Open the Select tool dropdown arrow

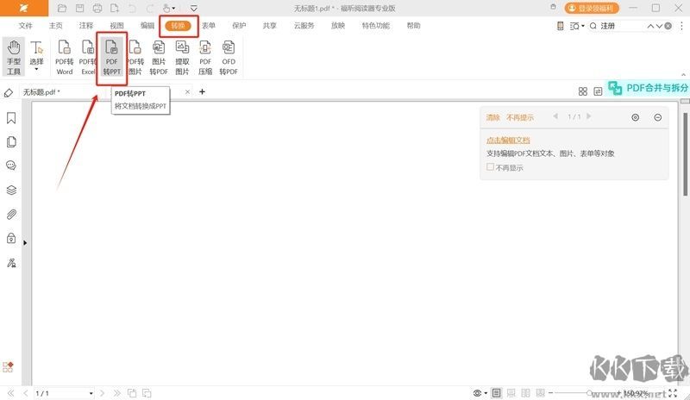click(x=36, y=70)
